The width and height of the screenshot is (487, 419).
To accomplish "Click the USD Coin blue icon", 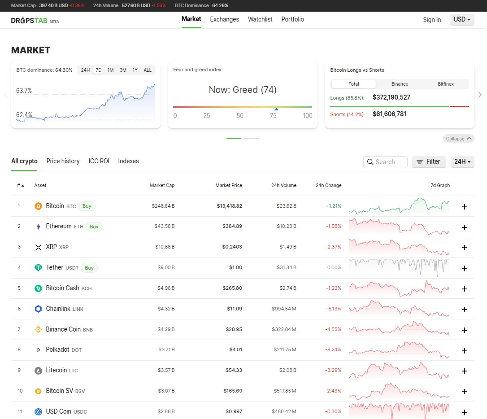I will [x=38, y=412].
